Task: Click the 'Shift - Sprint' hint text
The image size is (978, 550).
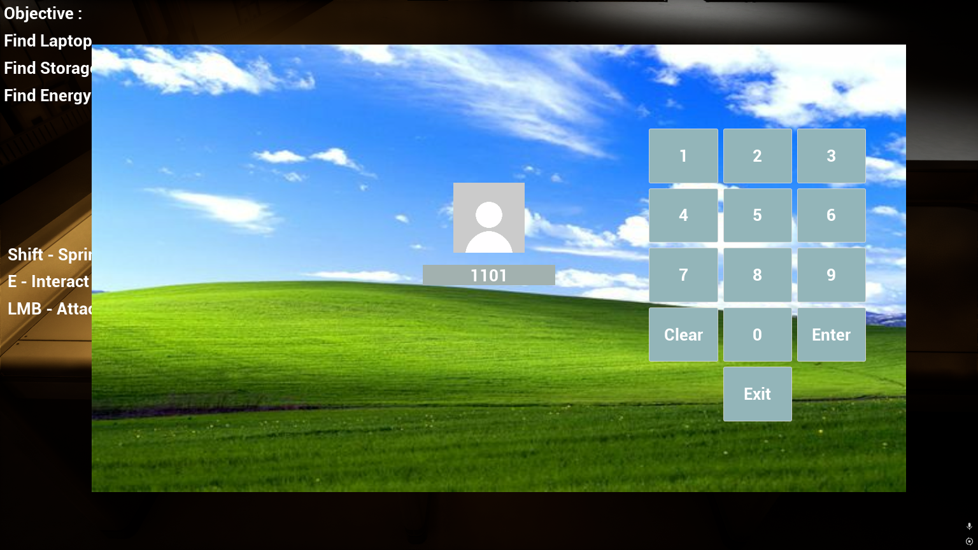Action: click(x=50, y=255)
